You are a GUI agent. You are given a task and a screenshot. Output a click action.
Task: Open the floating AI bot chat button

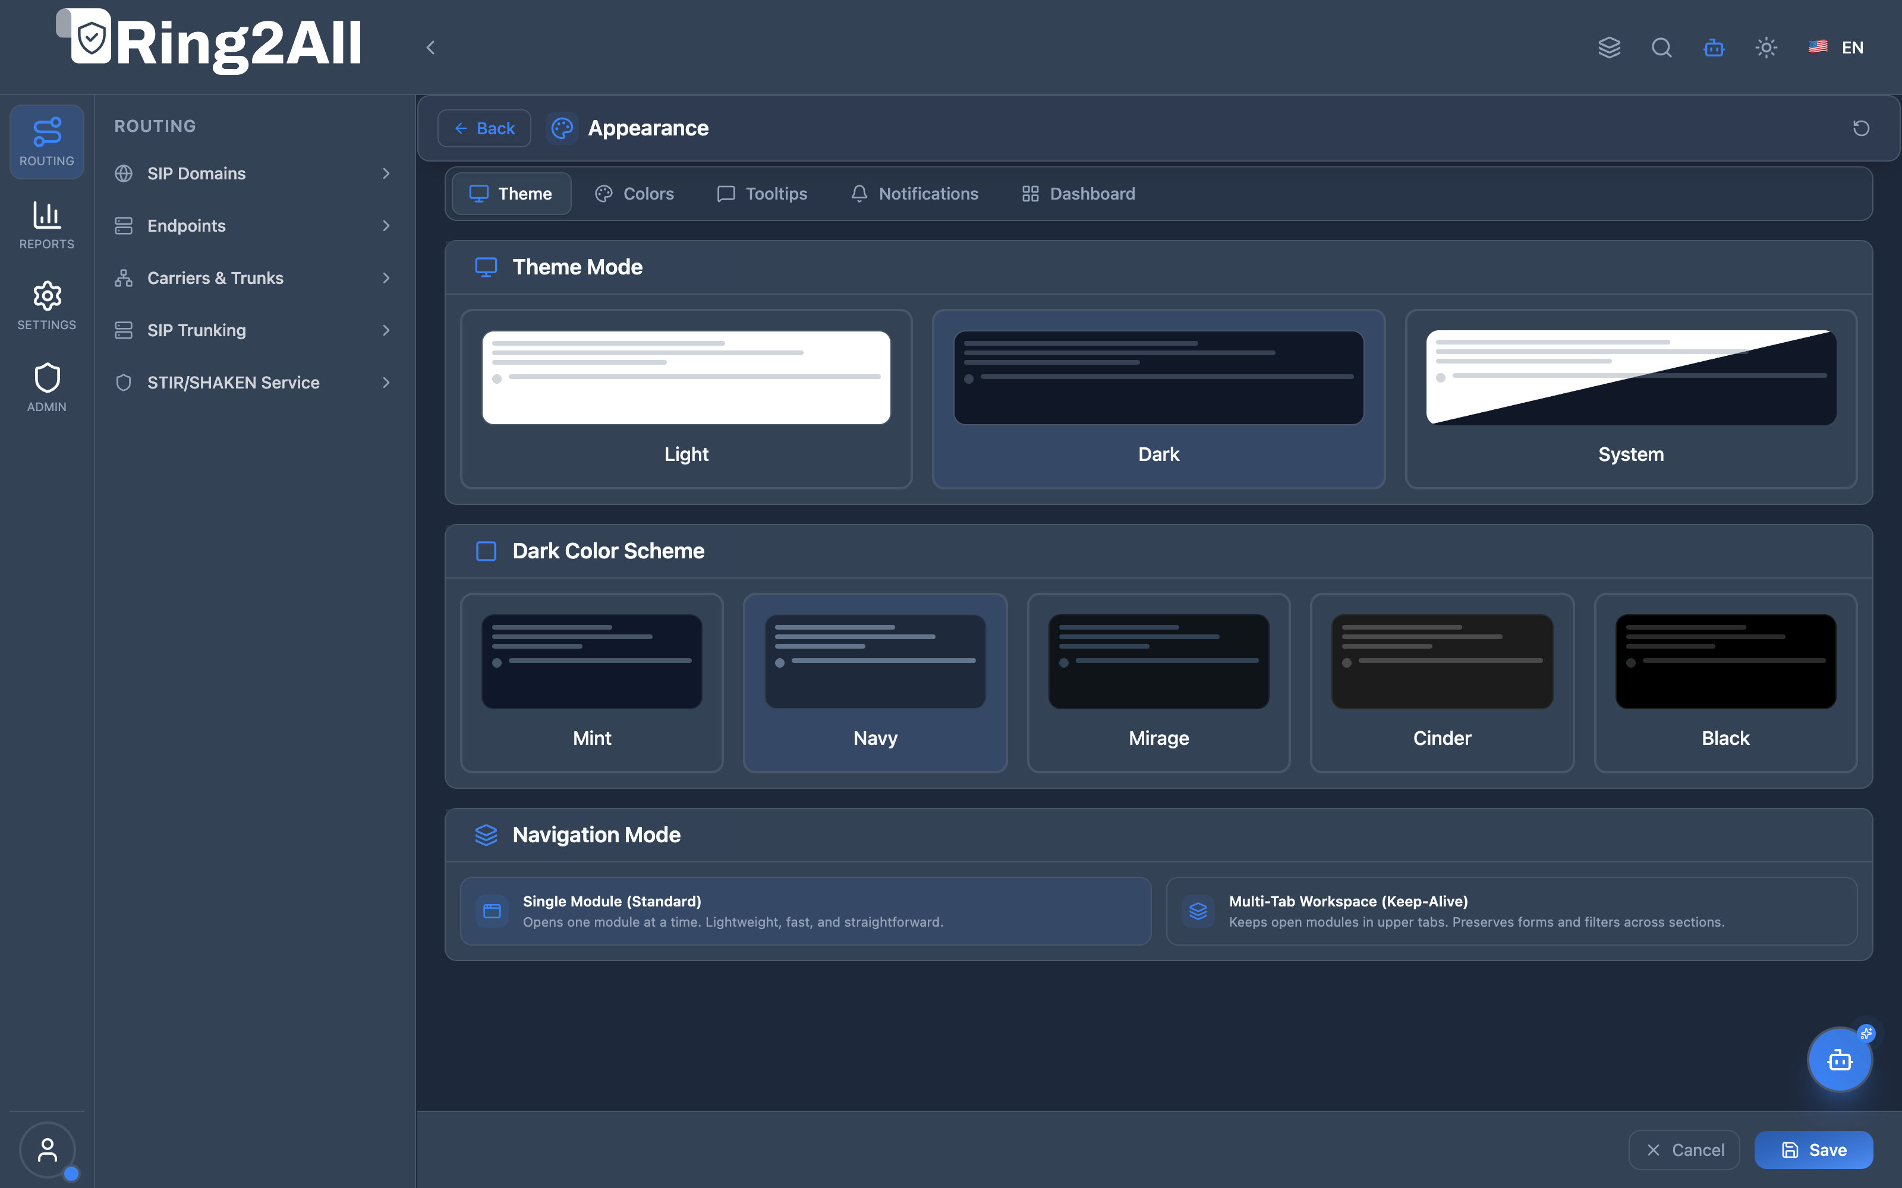1839,1060
